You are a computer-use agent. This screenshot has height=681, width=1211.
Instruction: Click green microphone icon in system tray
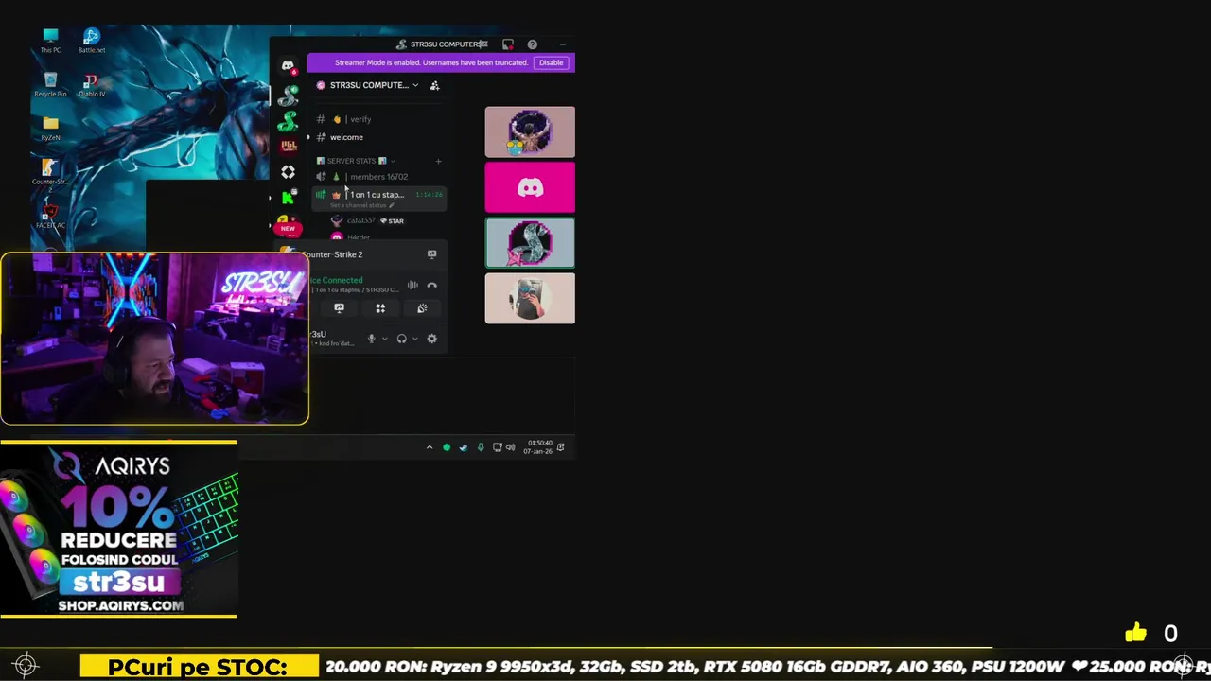(481, 447)
